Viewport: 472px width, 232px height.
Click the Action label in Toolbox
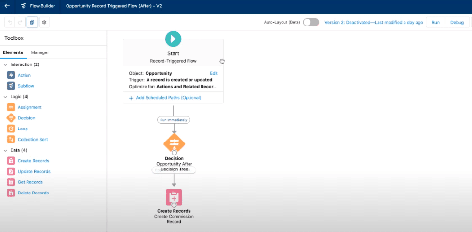click(24, 75)
